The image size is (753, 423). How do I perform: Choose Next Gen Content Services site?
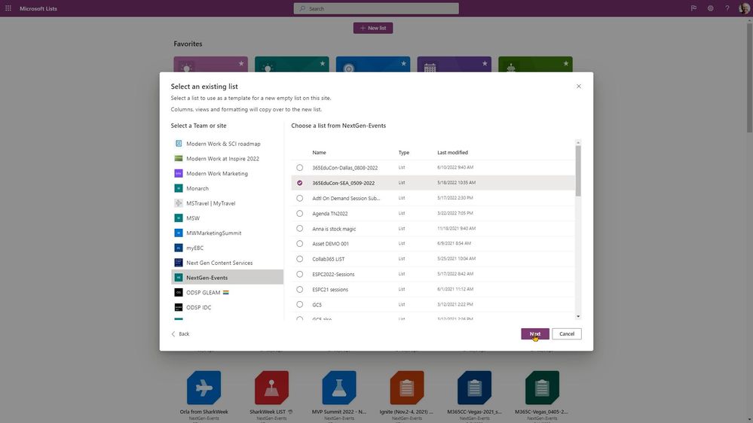coord(227,263)
